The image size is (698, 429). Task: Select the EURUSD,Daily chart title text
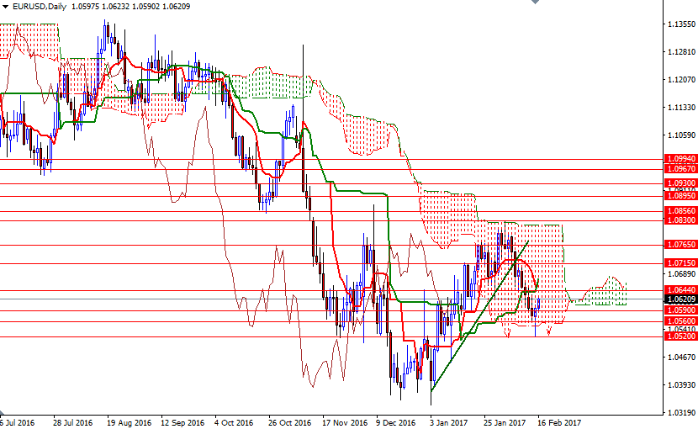point(40,7)
